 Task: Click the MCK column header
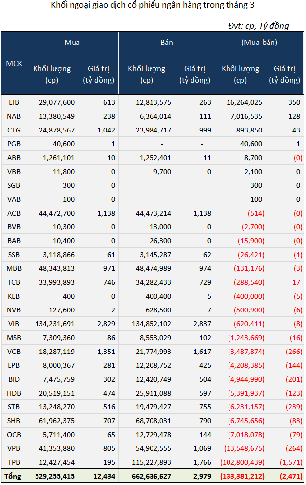pos(14,63)
